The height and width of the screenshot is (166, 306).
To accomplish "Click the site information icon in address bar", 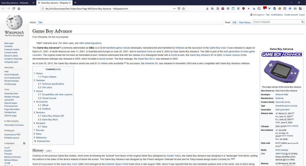I will [43, 8].
